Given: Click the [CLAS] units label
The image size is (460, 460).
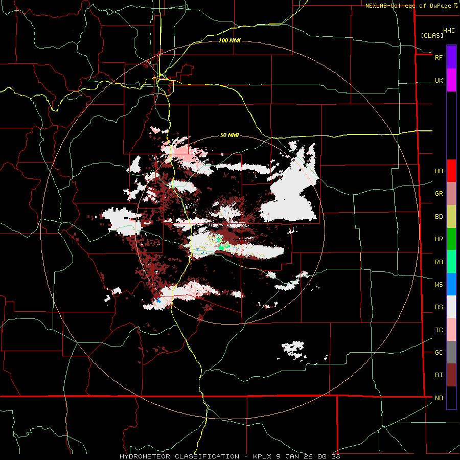Looking at the screenshot, I should (432, 35).
